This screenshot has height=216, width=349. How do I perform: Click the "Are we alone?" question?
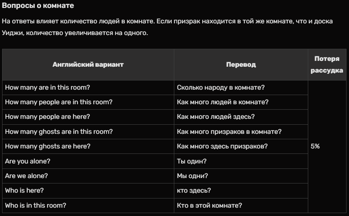[x=26, y=176]
